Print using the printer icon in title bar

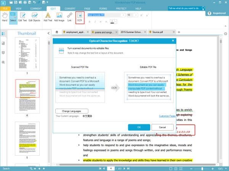[x=25, y=2]
